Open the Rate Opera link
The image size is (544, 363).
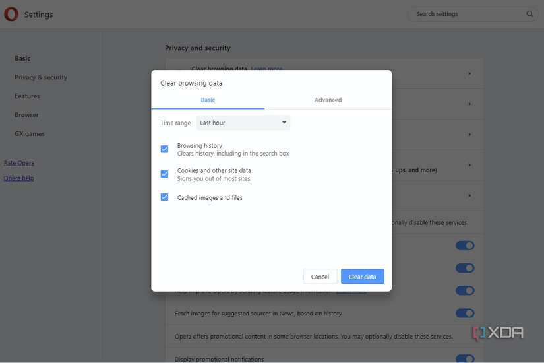pos(18,163)
